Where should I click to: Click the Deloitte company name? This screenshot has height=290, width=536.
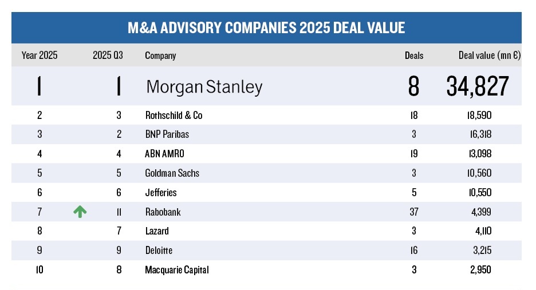point(159,251)
